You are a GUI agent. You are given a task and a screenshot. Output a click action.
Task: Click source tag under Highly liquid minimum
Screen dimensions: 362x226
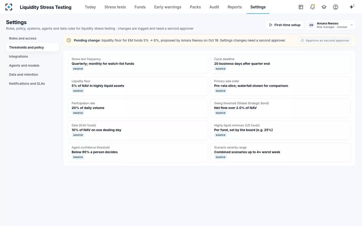tap(220, 135)
